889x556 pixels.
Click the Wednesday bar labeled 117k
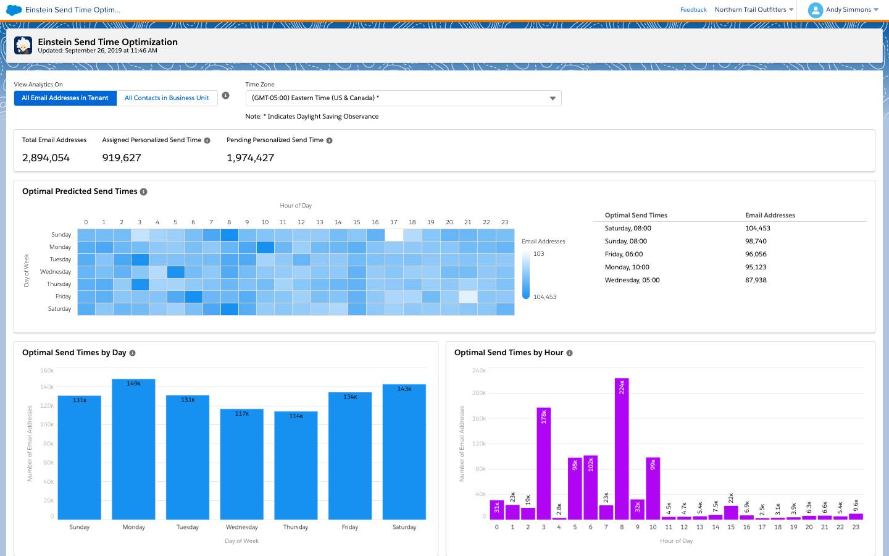pyautogui.click(x=242, y=464)
